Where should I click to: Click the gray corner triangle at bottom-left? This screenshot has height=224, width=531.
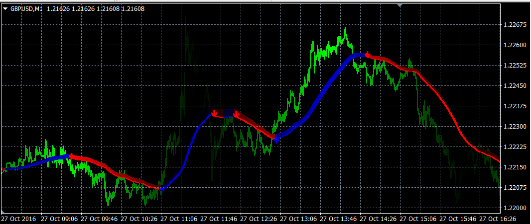point(3,212)
